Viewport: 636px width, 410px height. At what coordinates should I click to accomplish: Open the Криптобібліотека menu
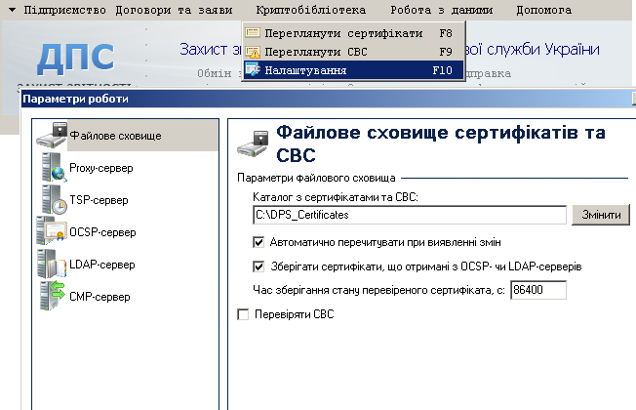pos(311,10)
